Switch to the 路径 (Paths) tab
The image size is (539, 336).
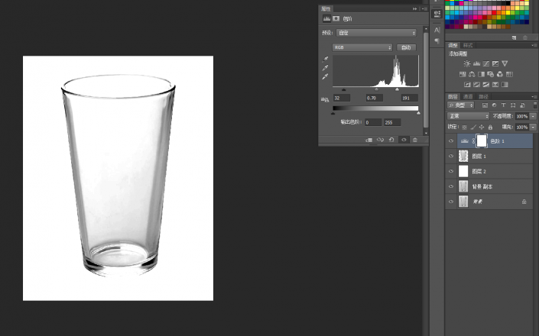click(x=483, y=97)
